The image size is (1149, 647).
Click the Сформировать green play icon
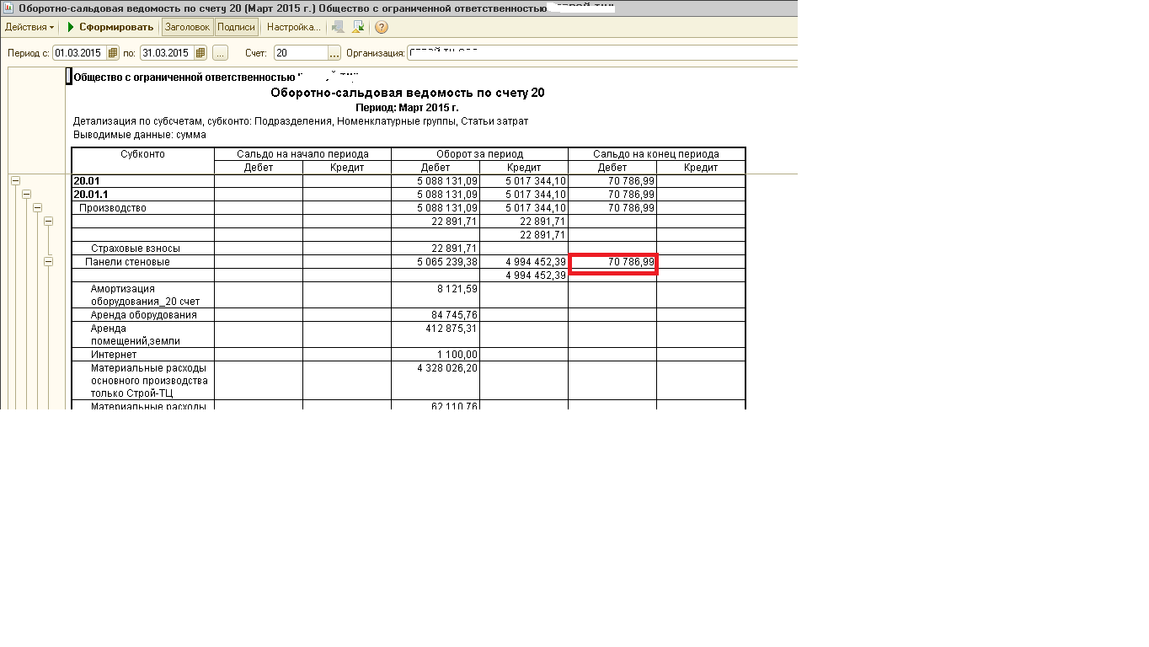coord(72,27)
